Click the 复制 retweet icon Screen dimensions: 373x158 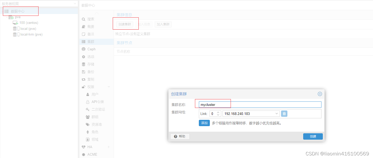[x=84, y=79]
